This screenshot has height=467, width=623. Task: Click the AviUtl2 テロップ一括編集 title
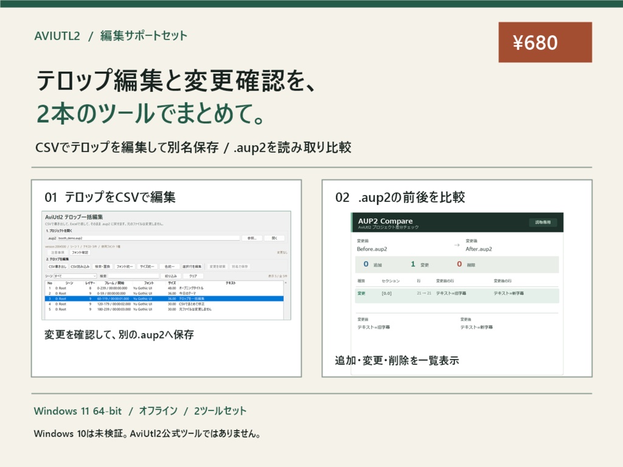(x=74, y=217)
